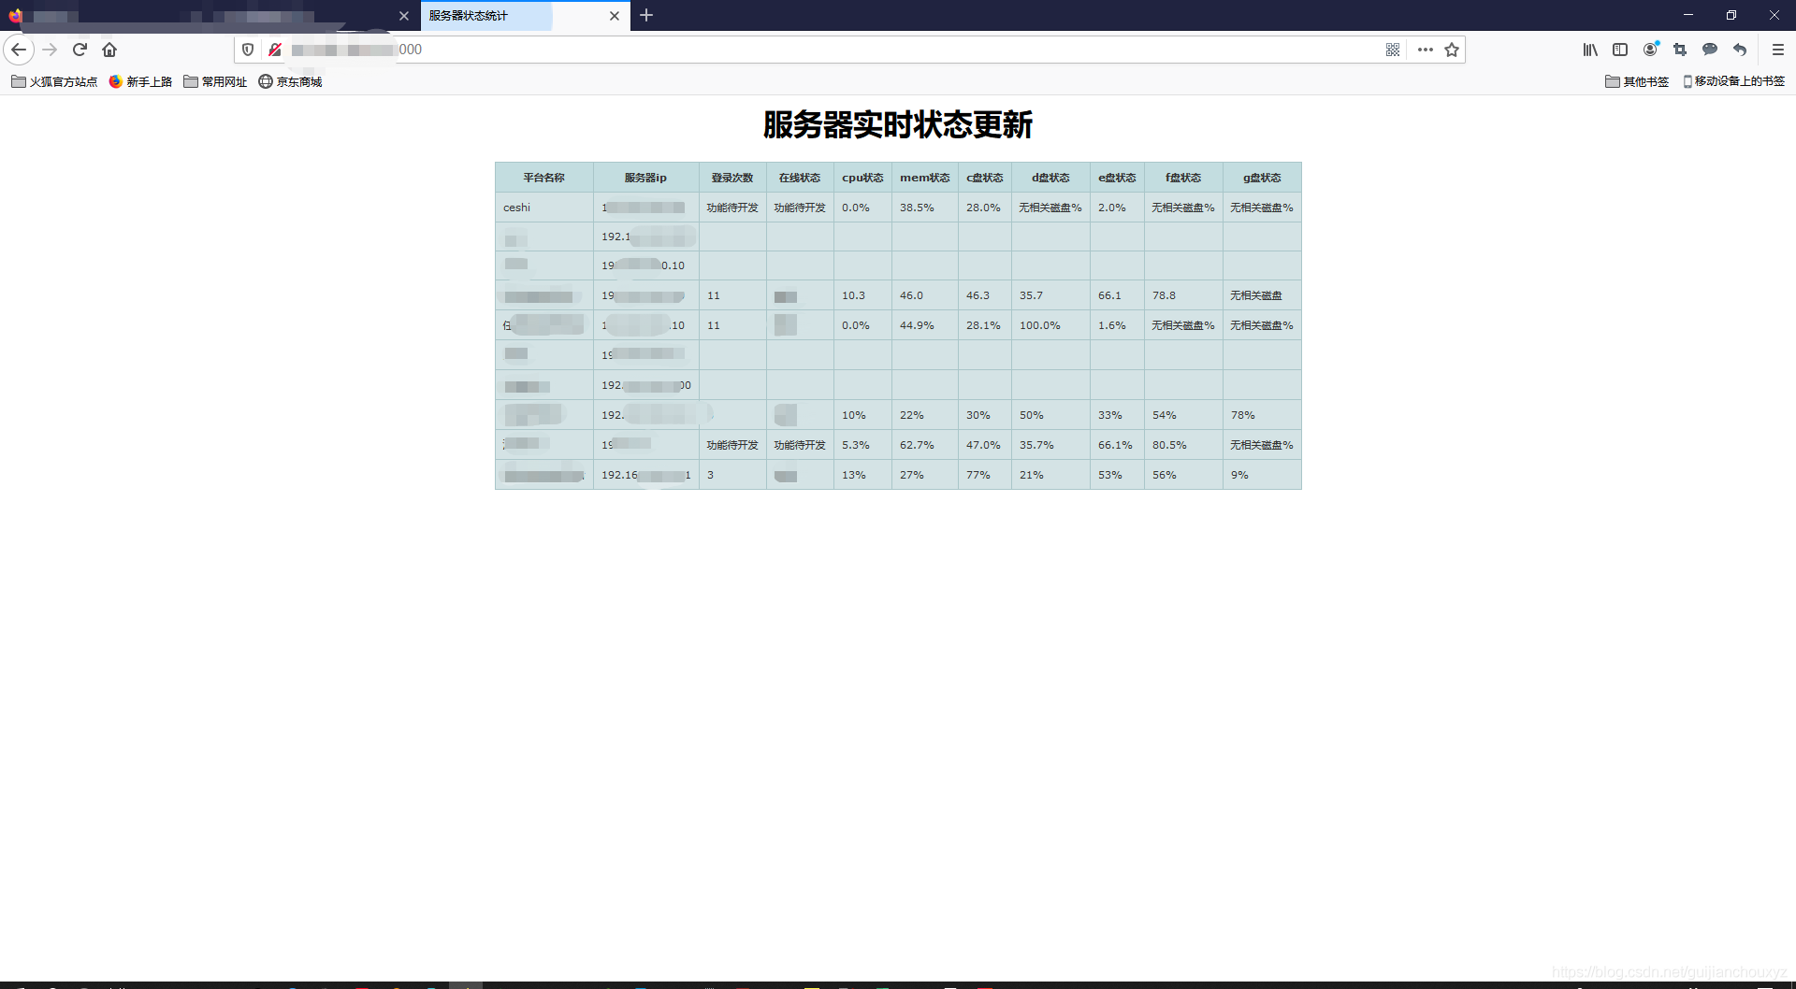Select the 62.7% mem cell

pos(925,445)
